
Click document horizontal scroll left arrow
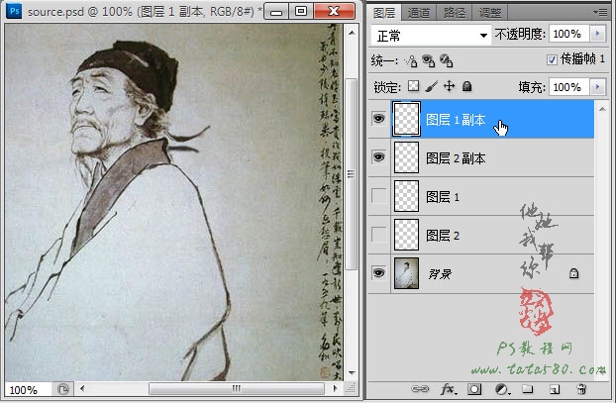point(82,389)
